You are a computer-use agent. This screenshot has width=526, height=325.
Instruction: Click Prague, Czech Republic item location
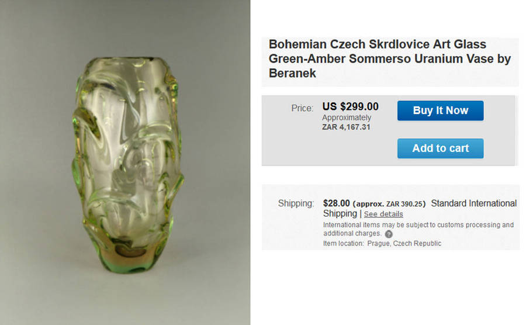[404, 243]
